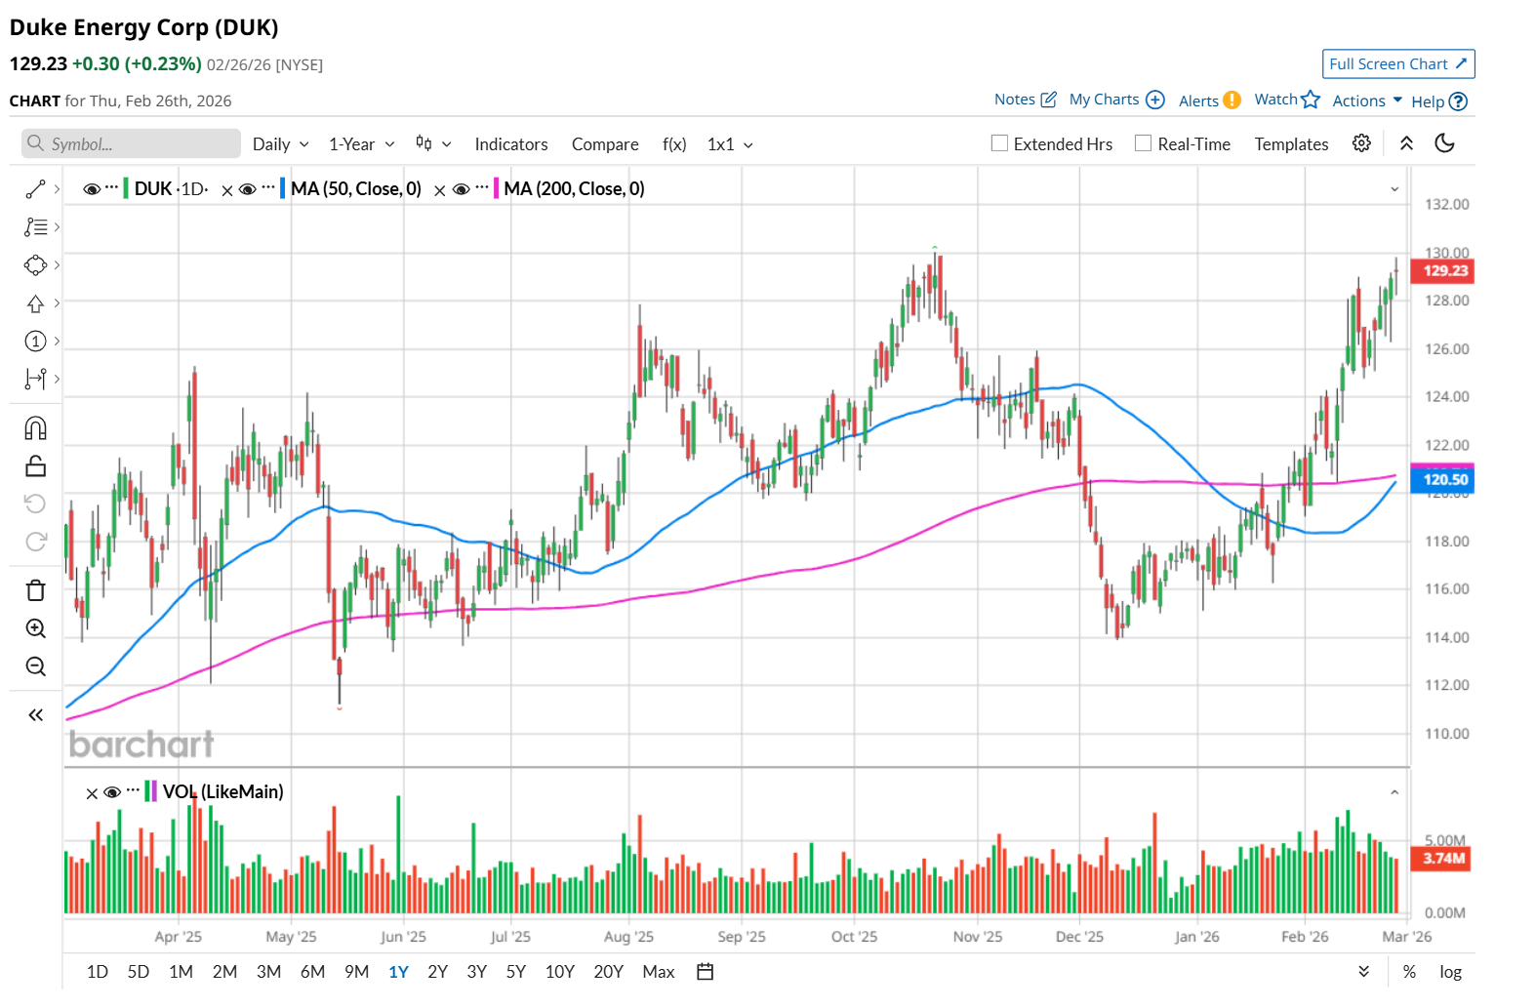Click the zoom out magnifier icon

pyautogui.click(x=36, y=666)
